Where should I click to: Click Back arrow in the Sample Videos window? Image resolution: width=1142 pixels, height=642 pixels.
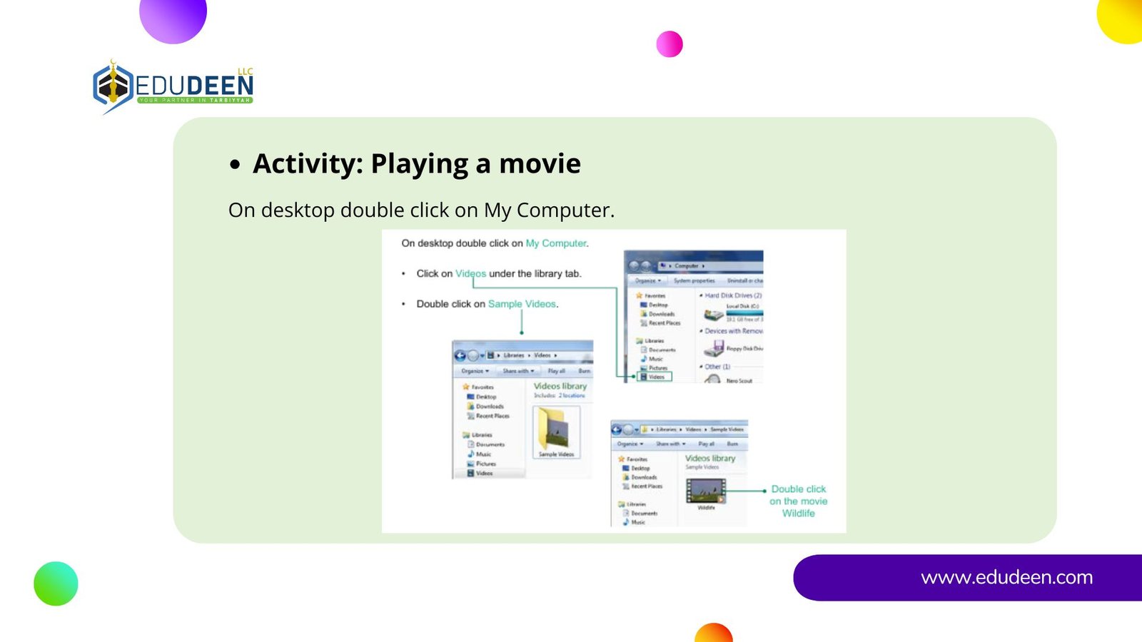point(617,429)
